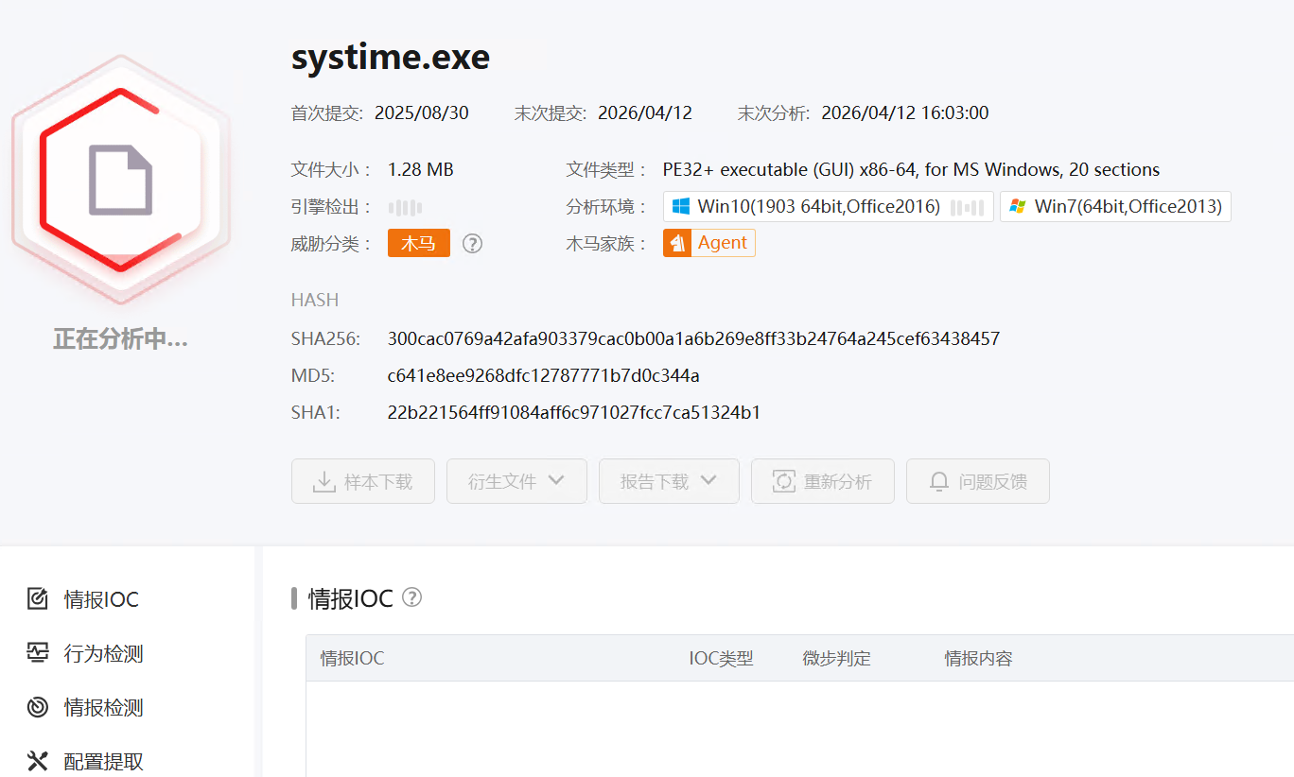Click the last submission date 2026/04/12
1294x777 pixels.
645,113
